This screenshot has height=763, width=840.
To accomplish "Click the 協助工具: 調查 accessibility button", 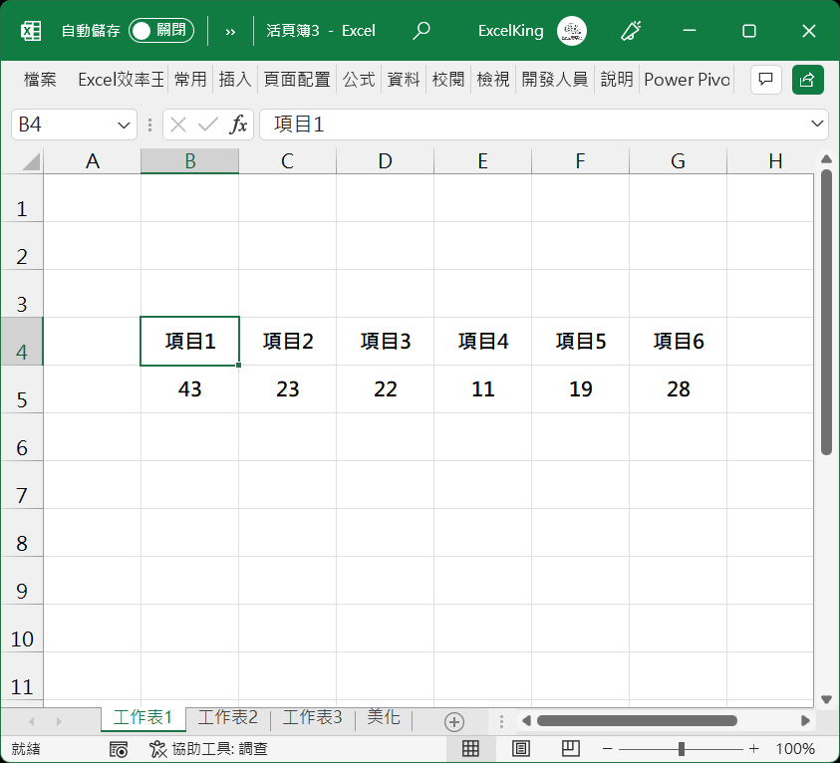I will (x=208, y=749).
